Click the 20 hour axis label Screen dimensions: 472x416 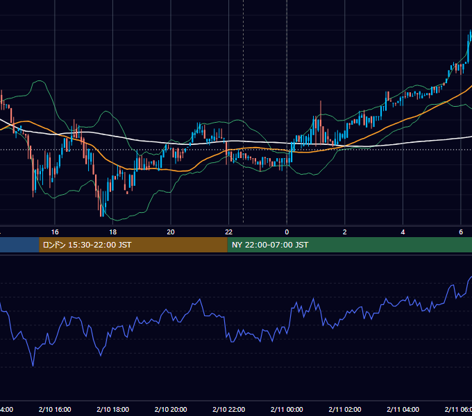pyautogui.click(x=171, y=232)
